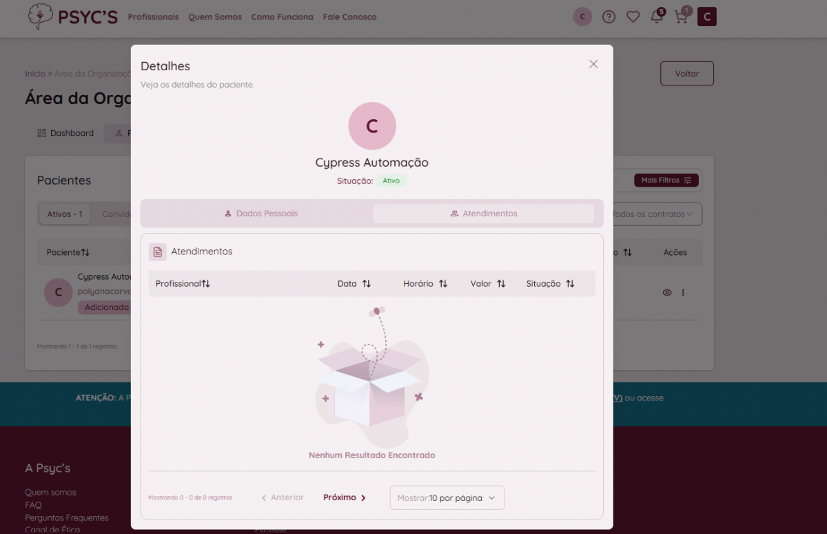View patient details eye icon
The height and width of the screenshot is (534, 827).
(x=667, y=292)
